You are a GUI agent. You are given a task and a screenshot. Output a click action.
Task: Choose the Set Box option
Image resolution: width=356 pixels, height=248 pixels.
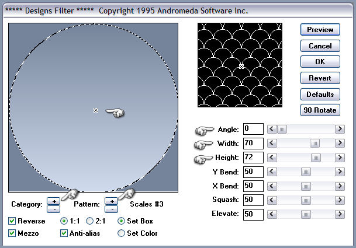(x=121, y=221)
